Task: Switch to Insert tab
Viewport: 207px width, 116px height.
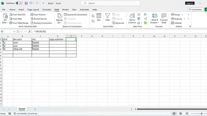Action: point(21,10)
